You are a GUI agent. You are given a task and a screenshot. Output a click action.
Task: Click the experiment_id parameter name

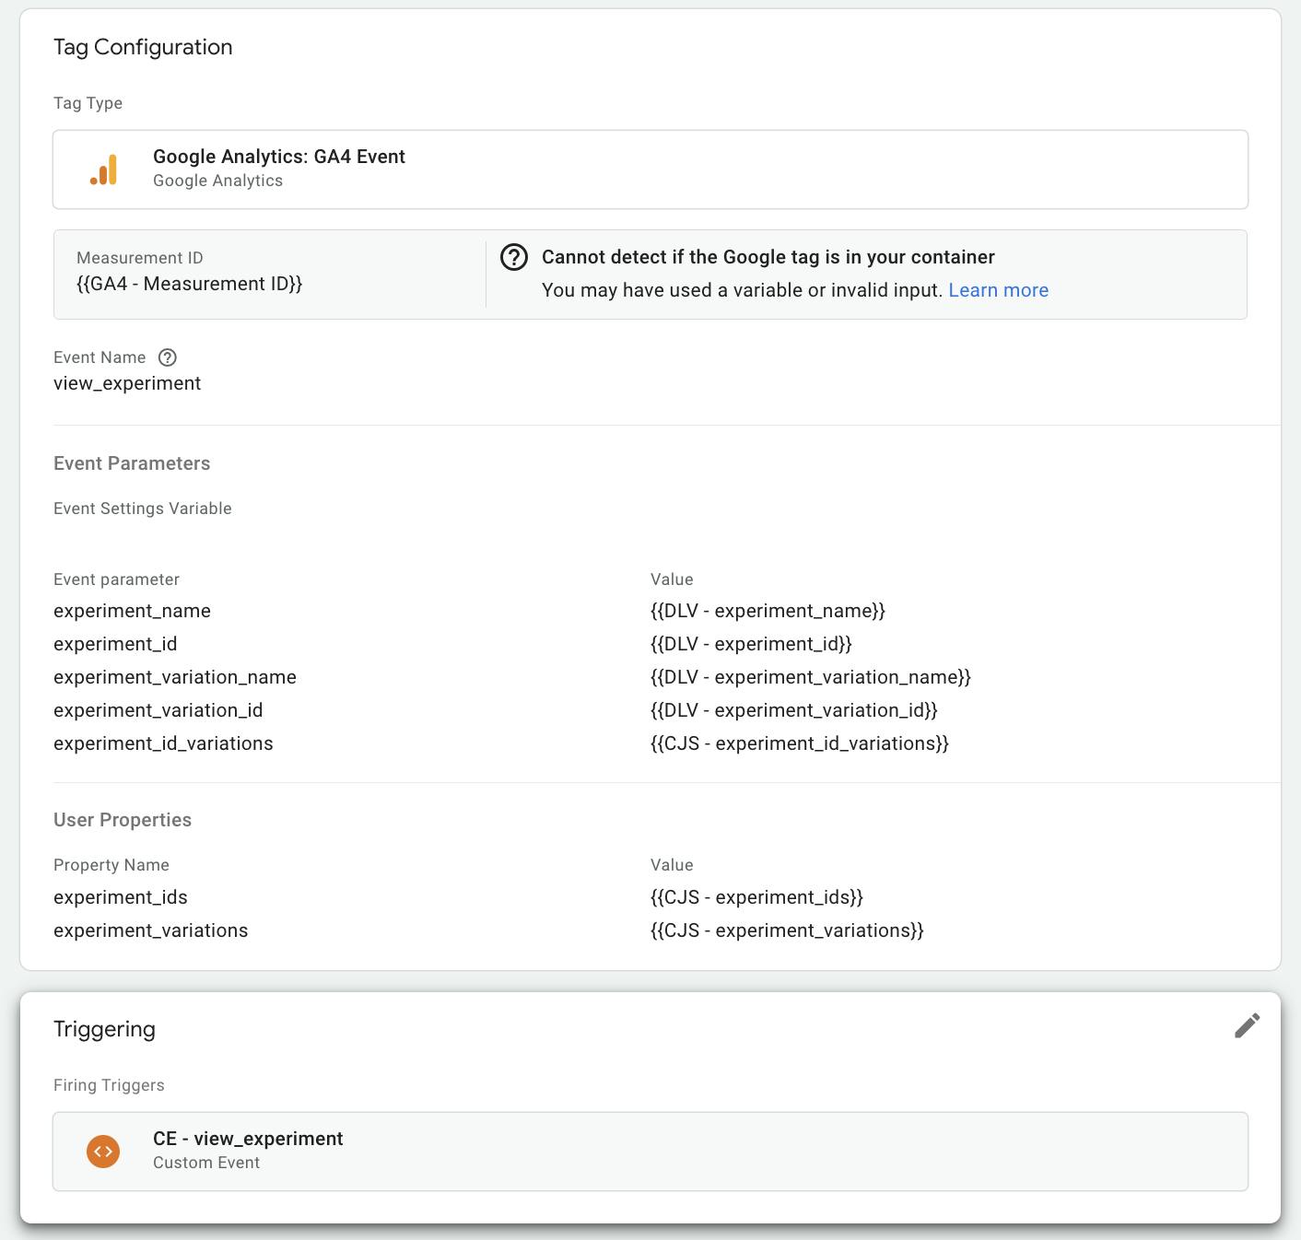[115, 644]
